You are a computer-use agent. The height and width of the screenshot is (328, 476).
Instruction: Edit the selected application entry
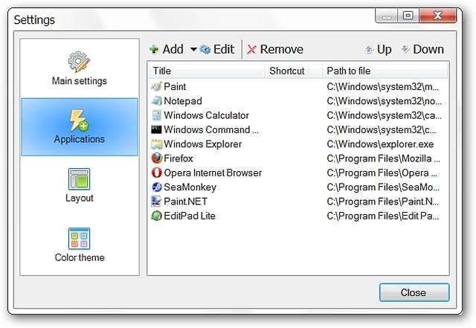[x=216, y=50]
